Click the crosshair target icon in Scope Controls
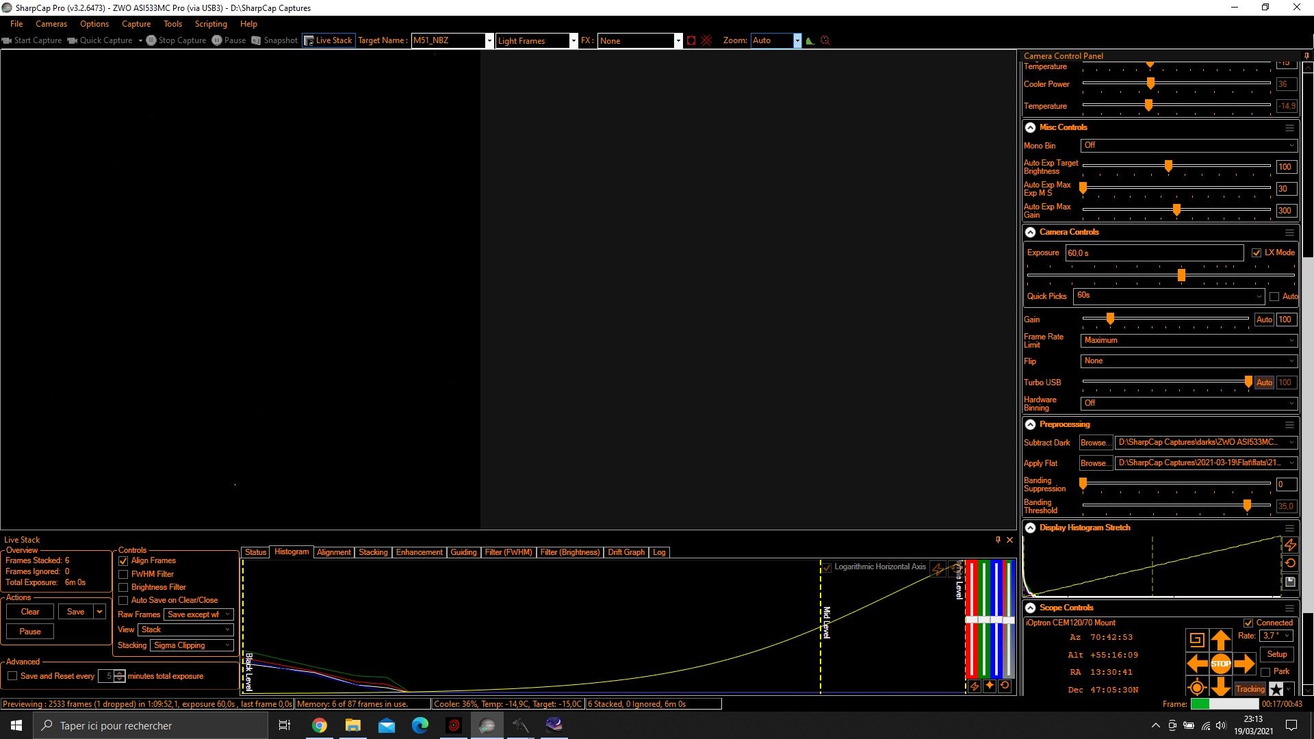Image resolution: width=1314 pixels, height=739 pixels. [1197, 687]
